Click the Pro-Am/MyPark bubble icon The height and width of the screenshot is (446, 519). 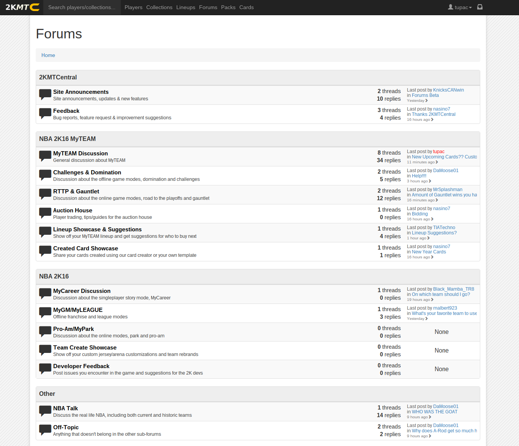click(x=45, y=332)
